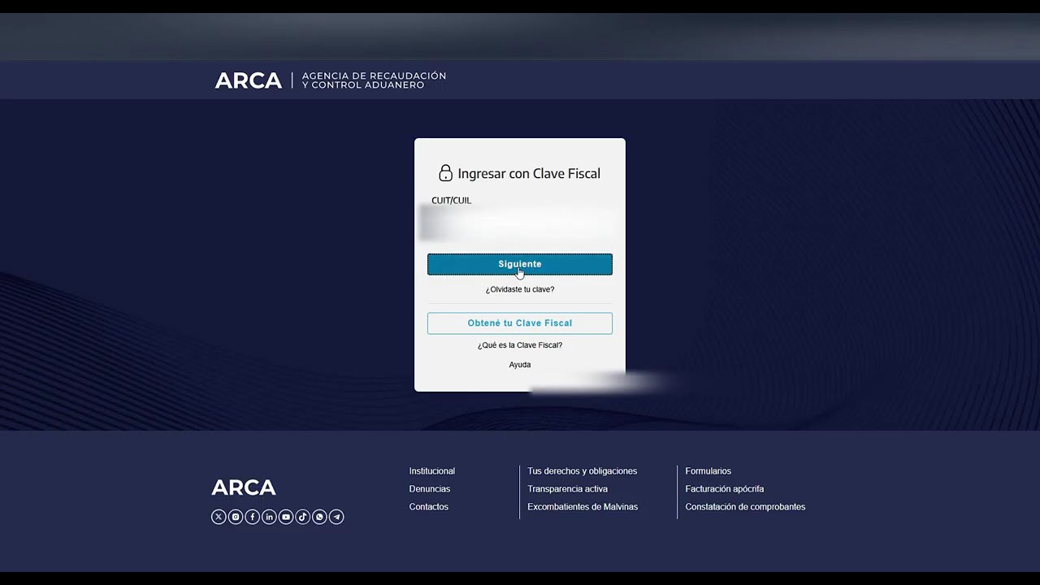Open the Transparencia activa link
1040x585 pixels.
[x=568, y=489]
